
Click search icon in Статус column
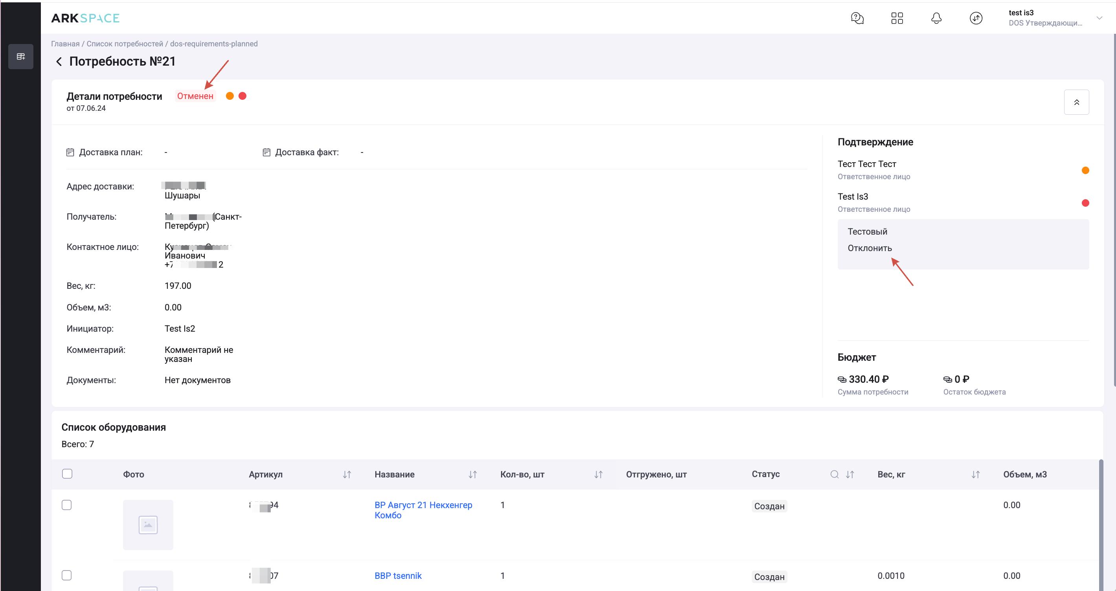click(x=834, y=474)
